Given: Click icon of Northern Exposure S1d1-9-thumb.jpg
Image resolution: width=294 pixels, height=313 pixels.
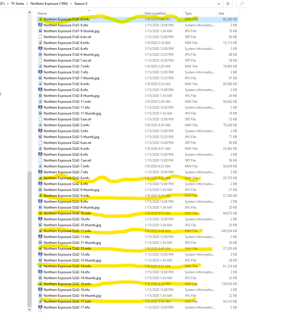Looking at the screenshot, I should pos(40,31).
